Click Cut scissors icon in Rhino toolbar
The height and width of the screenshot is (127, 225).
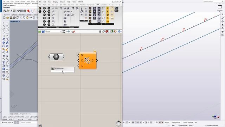(21, 18)
